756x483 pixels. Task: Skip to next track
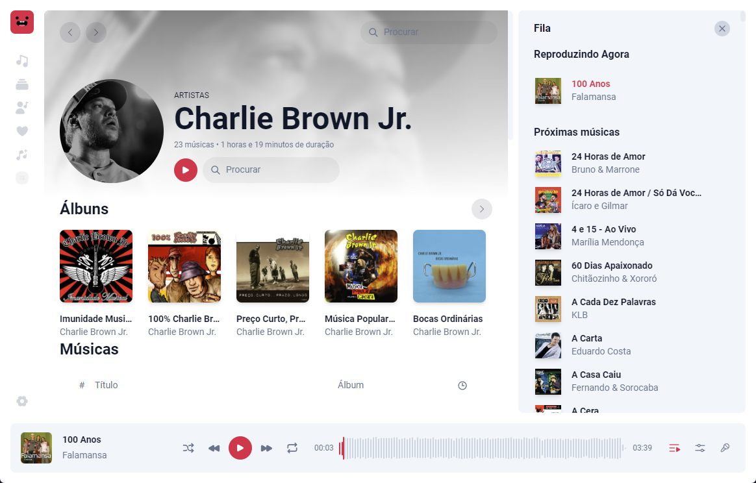pyautogui.click(x=266, y=449)
